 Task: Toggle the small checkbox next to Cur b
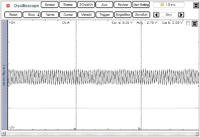tap(188, 23)
